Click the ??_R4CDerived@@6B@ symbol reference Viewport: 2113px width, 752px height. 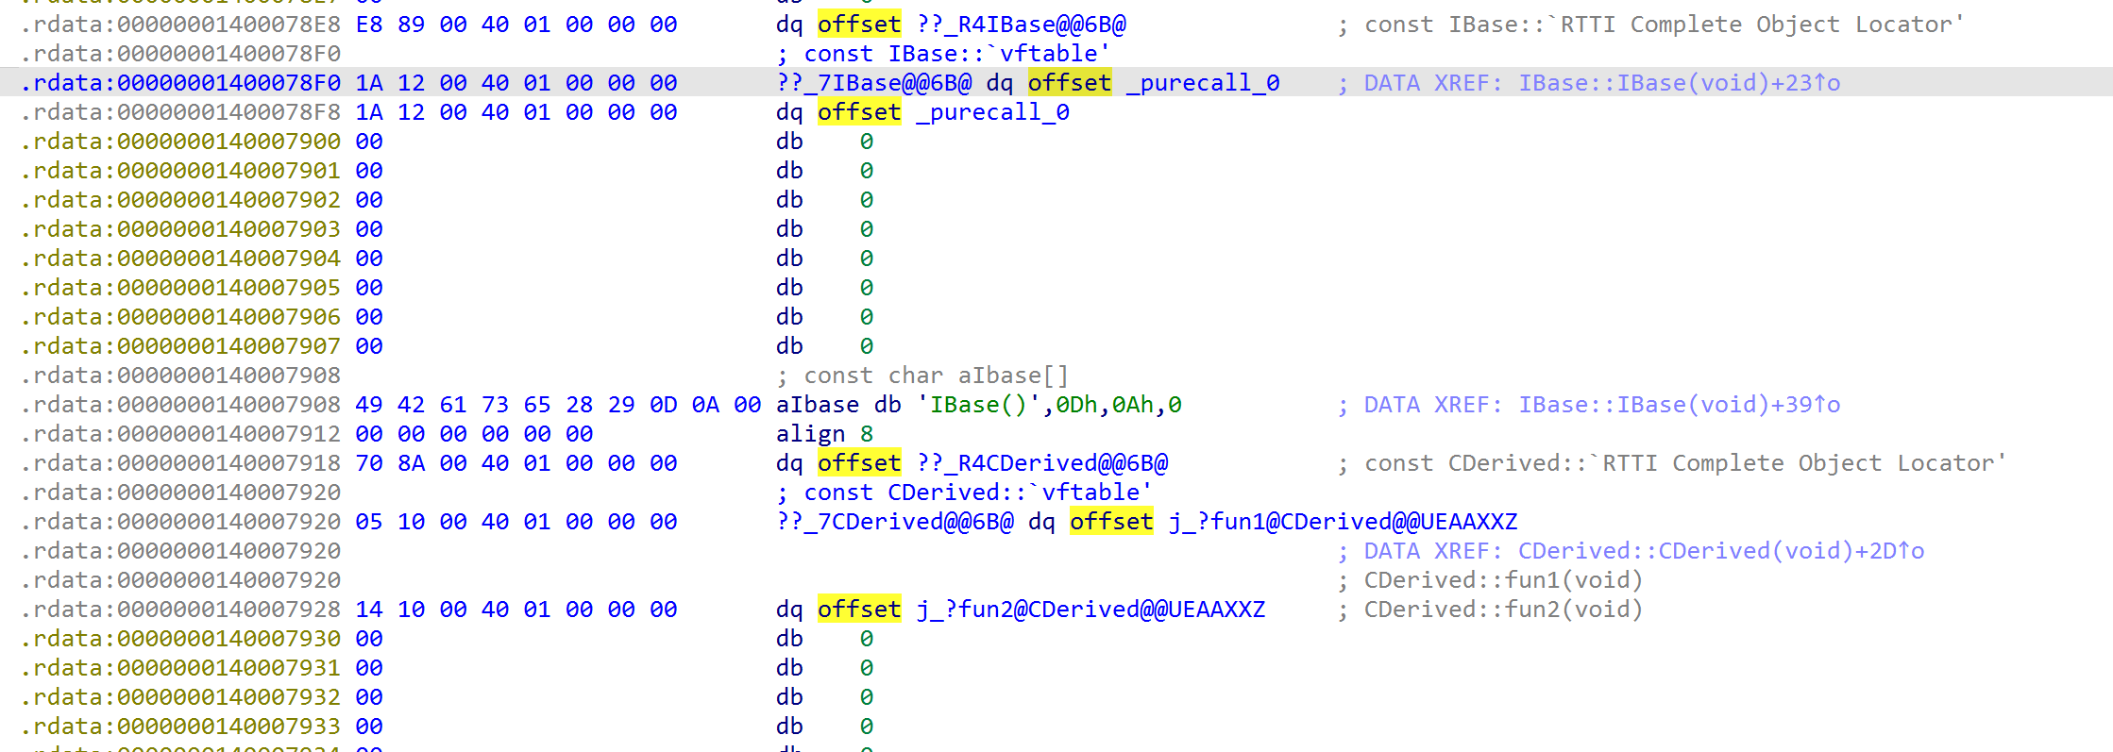tap(1042, 463)
